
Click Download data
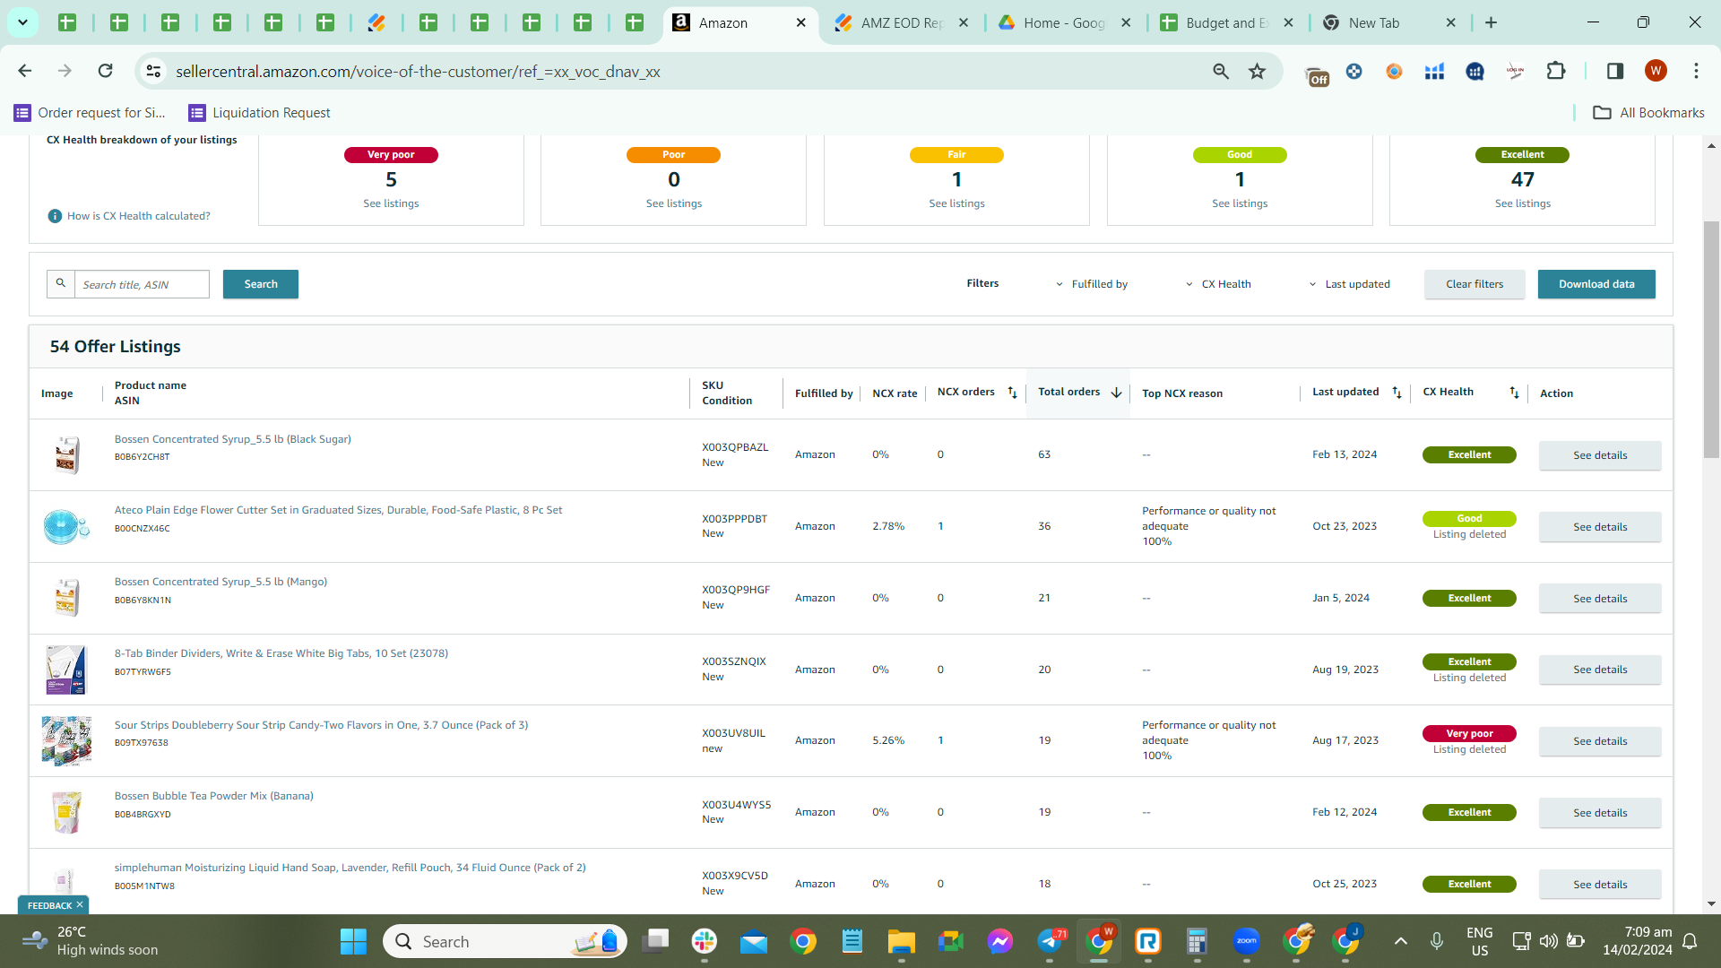(x=1596, y=284)
